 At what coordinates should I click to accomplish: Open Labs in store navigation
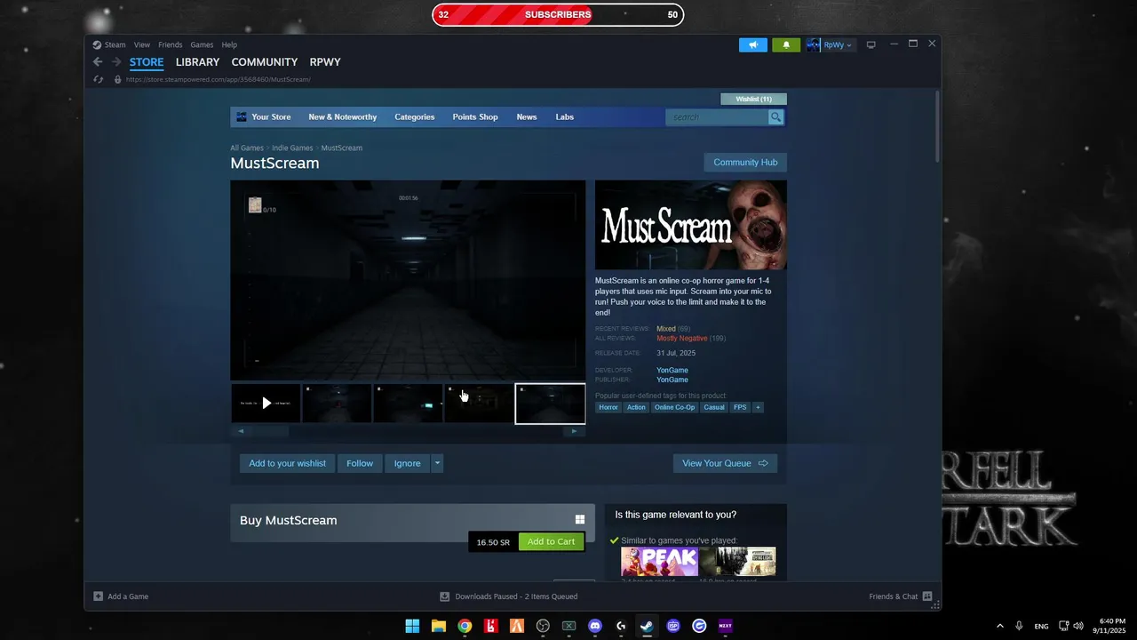tap(565, 117)
